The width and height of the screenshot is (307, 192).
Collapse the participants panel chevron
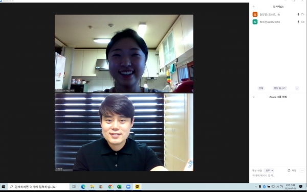pos(254,7)
